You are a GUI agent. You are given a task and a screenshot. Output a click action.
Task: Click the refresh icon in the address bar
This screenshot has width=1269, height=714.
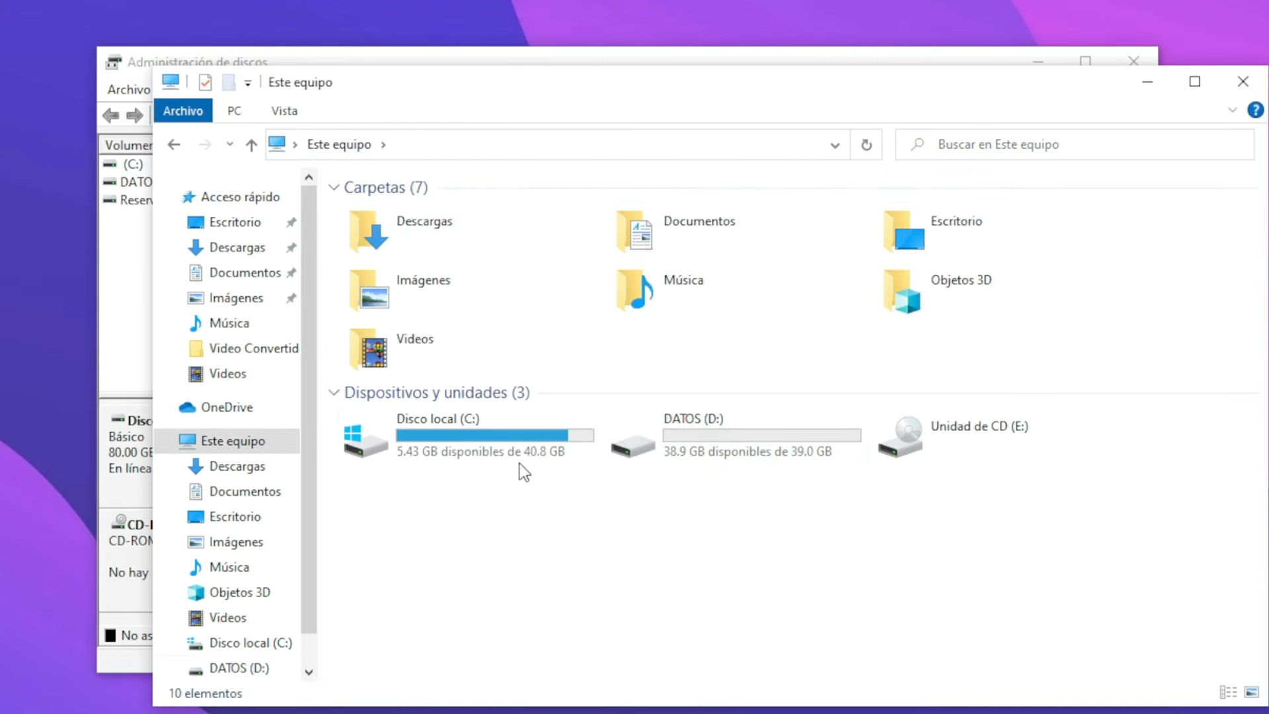(866, 144)
